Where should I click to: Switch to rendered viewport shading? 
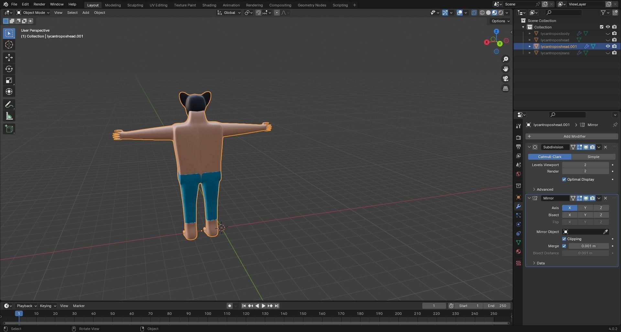click(x=501, y=13)
